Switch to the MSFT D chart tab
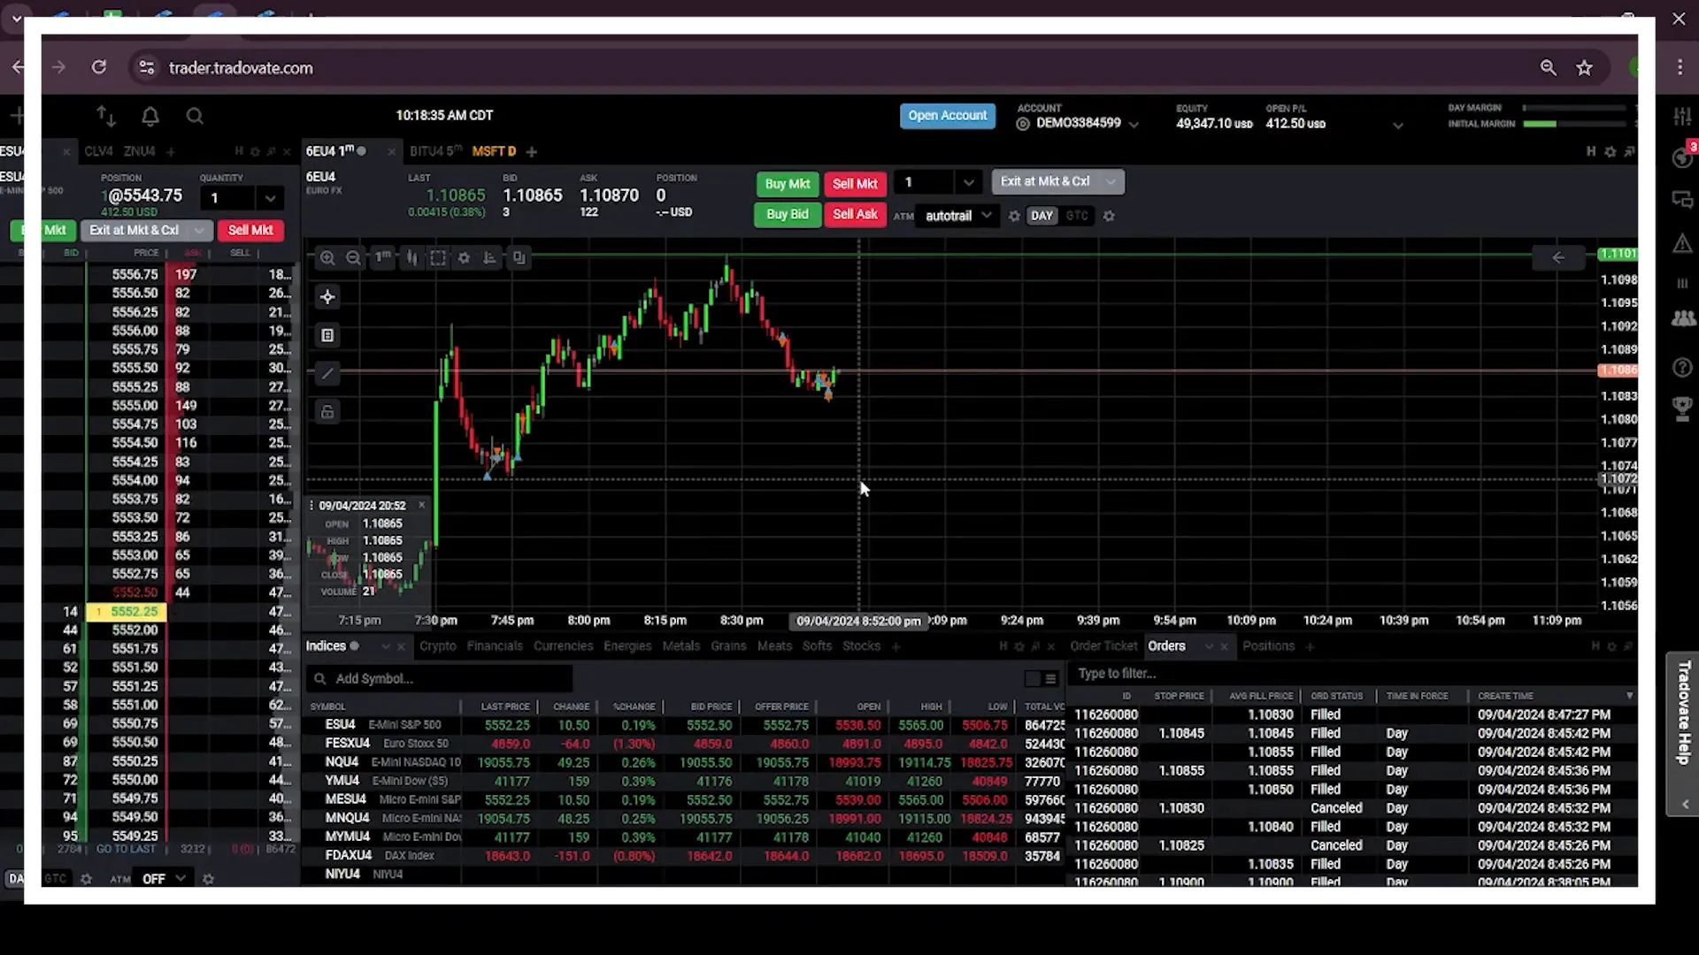 pyautogui.click(x=494, y=151)
